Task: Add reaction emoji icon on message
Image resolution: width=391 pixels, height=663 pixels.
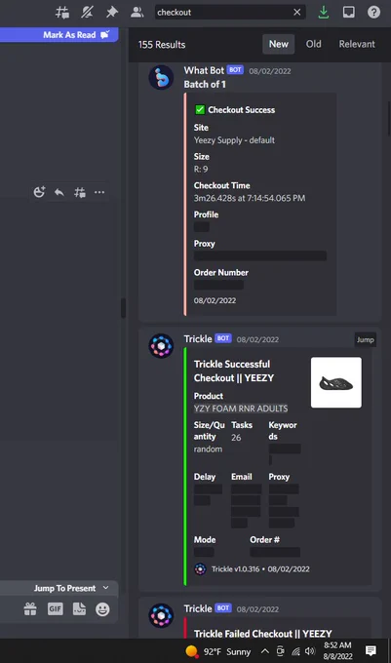Action: [39, 192]
